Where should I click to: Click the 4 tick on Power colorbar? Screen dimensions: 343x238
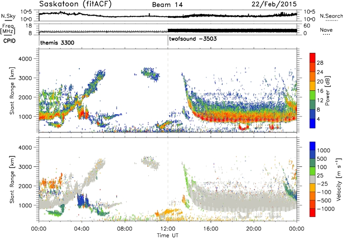pyautogui.click(x=319, y=119)
